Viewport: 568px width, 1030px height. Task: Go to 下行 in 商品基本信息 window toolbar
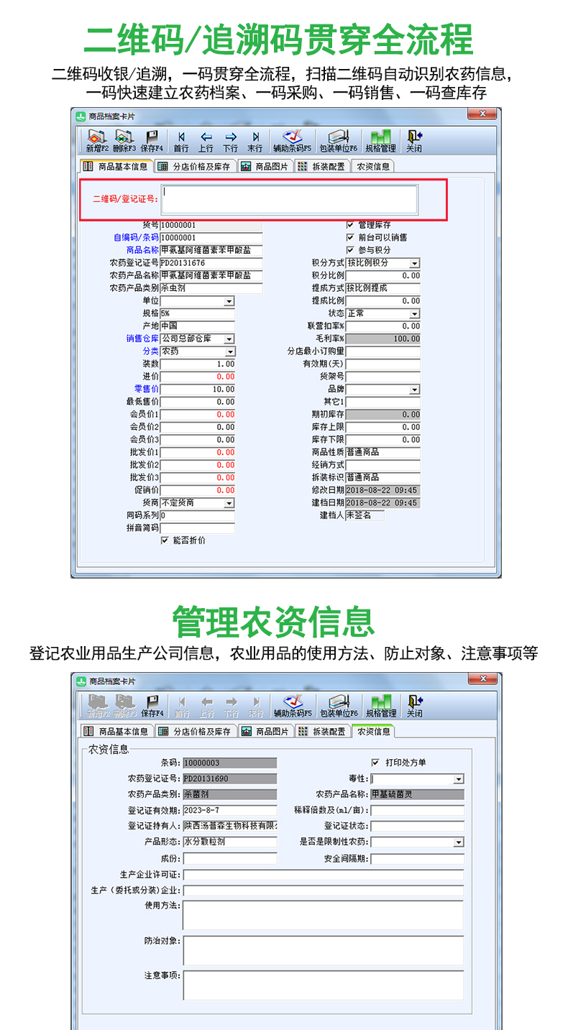[231, 141]
